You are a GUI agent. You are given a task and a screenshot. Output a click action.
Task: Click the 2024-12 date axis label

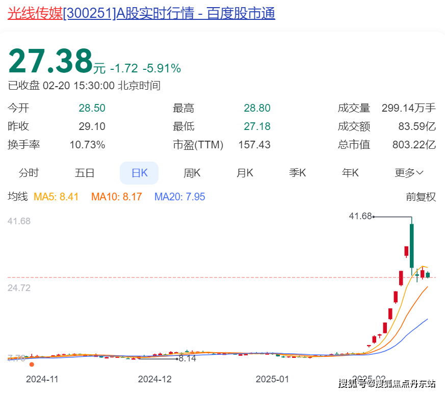(x=154, y=379)
